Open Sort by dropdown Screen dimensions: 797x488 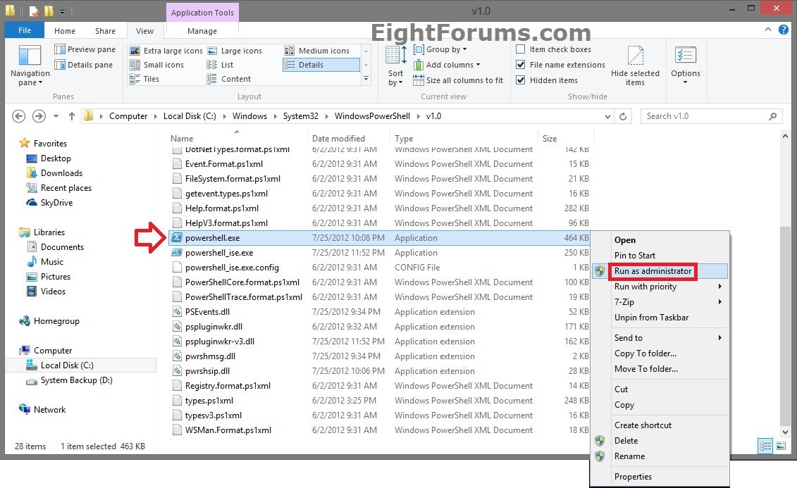coord(395,65)
